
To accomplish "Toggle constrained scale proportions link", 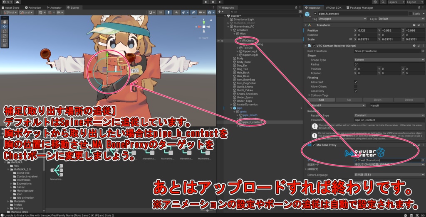I will [351, 39].
